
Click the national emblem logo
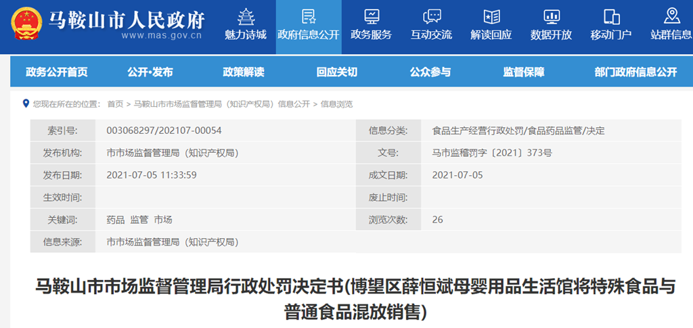(26, 23)
